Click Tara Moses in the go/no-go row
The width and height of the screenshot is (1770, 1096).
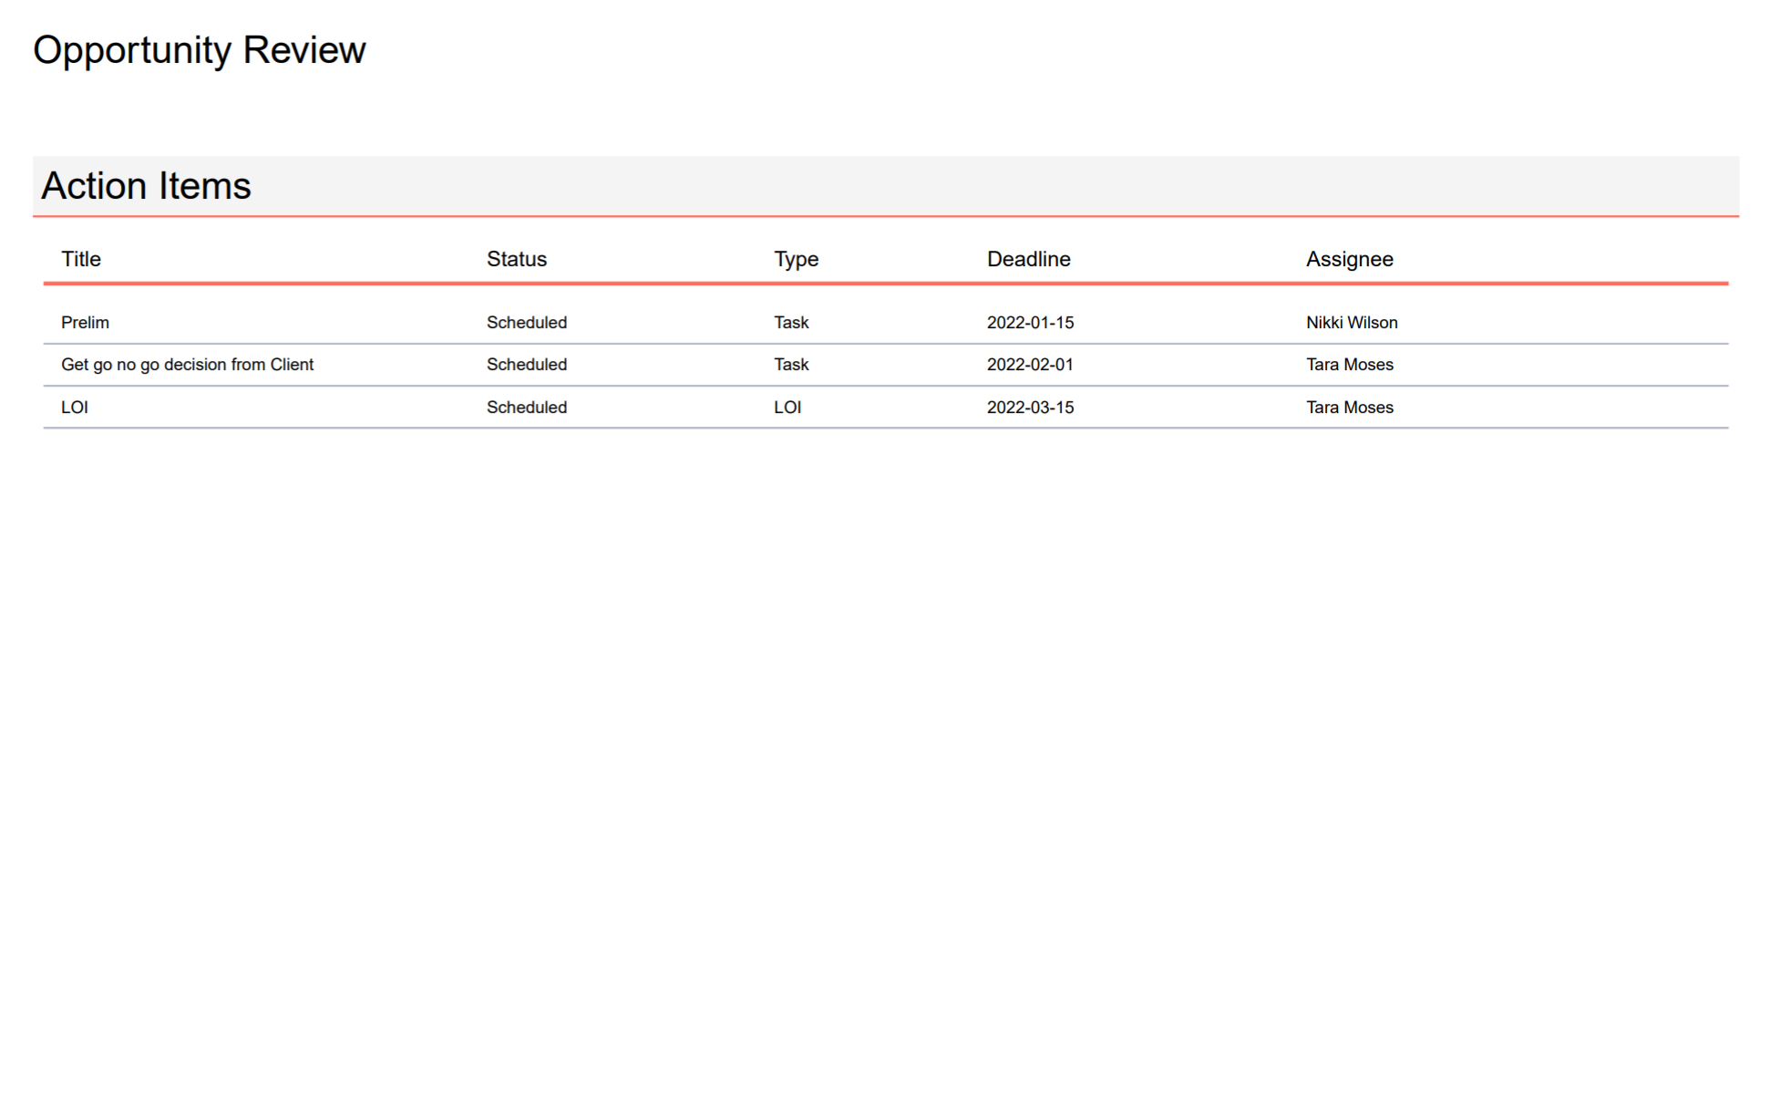1349,365
